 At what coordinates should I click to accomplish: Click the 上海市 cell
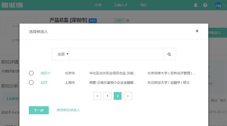70,83
